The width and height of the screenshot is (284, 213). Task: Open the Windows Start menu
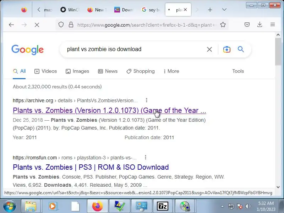click(10, 206)
